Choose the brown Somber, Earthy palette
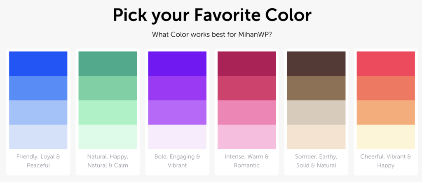Viewport: 422px width, 182px height. click(x=316, y=112)
